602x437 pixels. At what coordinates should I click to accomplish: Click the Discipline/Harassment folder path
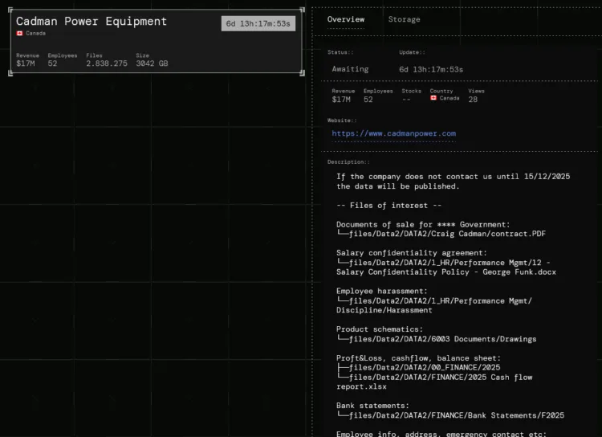click(434, 305)
